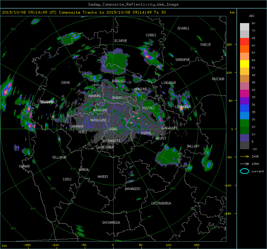267x249 pixels.
Task: Click the KARWAR city label
Action: [x=24, y=166]
